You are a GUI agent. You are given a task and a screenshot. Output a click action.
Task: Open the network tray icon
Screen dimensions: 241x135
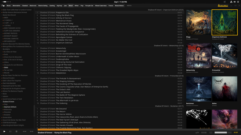tap(231, 2)
